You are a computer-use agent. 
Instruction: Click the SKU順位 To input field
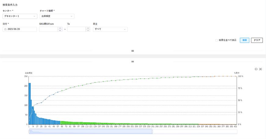point(76,29)
